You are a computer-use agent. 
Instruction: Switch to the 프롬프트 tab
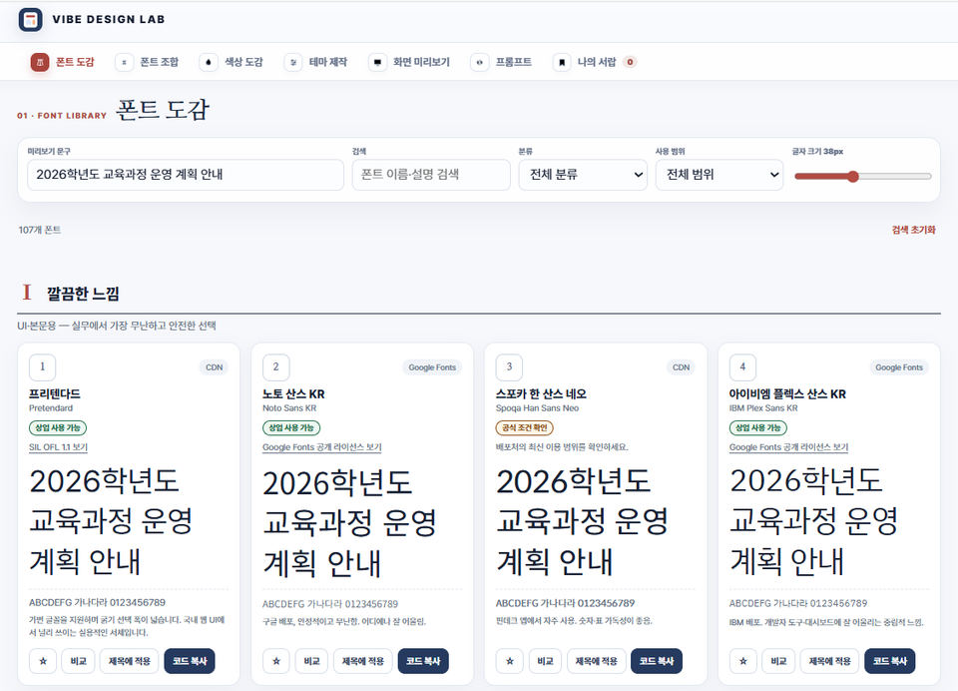(x=501, y=62)
